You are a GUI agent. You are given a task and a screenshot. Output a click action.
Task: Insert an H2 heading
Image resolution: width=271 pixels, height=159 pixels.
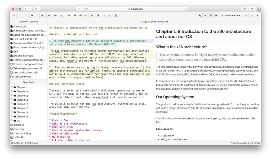[56, 16]
